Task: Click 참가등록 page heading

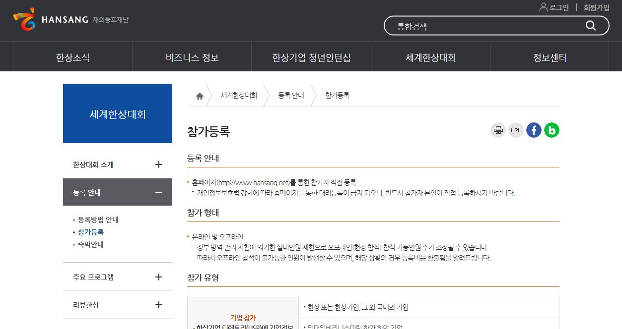Action: pyautogui.click(x=208, y=132)
